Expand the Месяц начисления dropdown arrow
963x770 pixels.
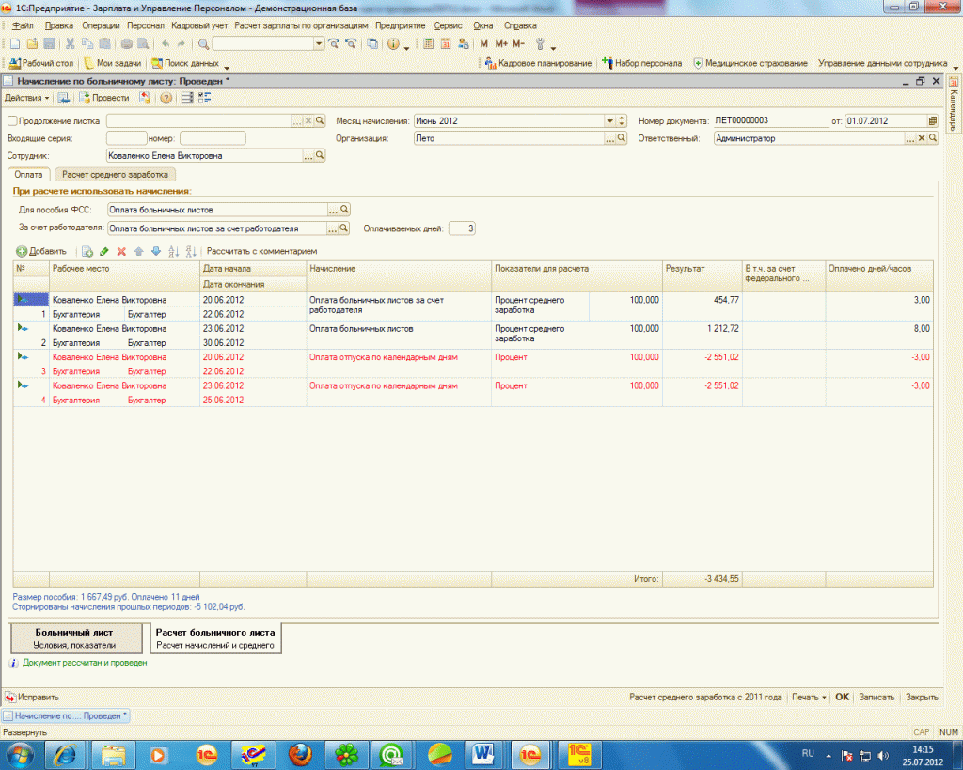pos(610,121)
